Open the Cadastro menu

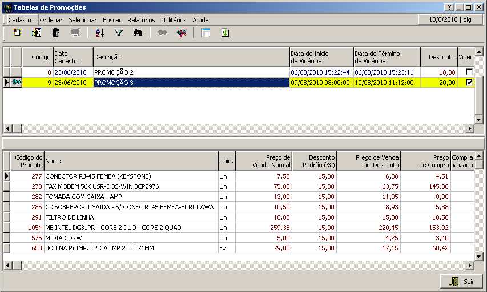pos(21,20)
